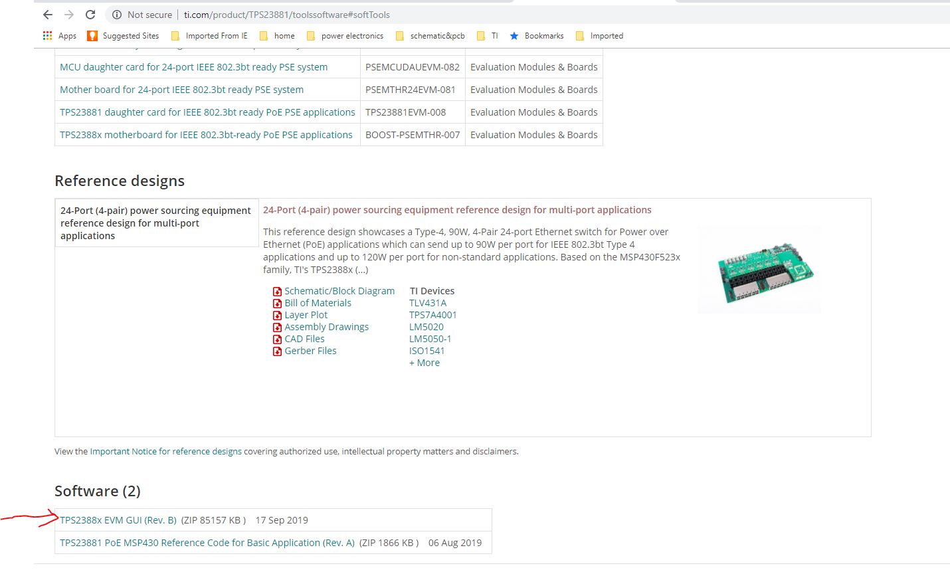Open CAD Files link
The image size is (950, 572).
304,339
